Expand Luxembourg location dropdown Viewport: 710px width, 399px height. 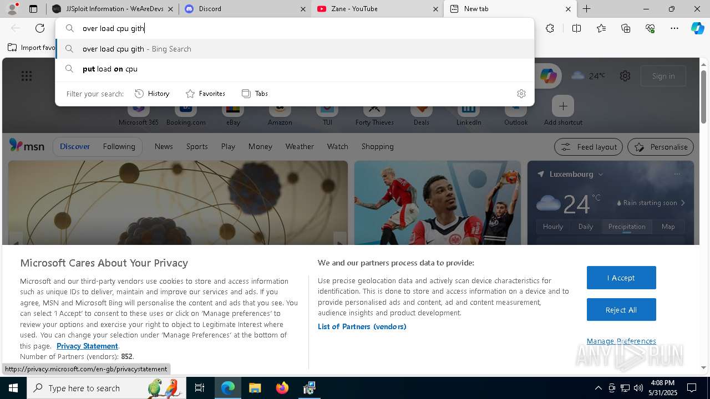(x=600, y=174)
